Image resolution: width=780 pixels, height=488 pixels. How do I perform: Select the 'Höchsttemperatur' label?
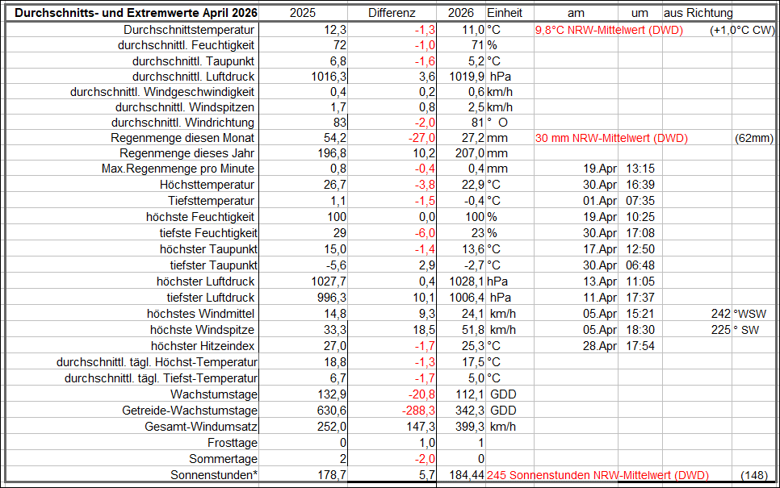[x=207, y=185]
